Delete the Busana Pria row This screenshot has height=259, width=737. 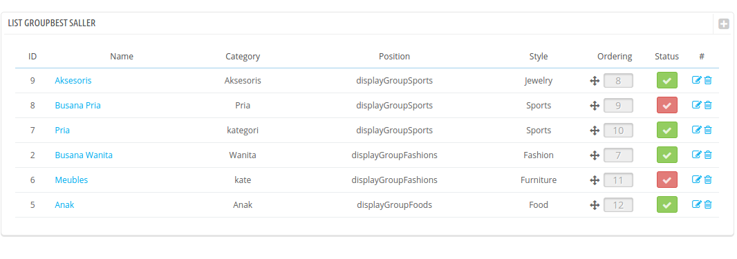tap(708, 105)
